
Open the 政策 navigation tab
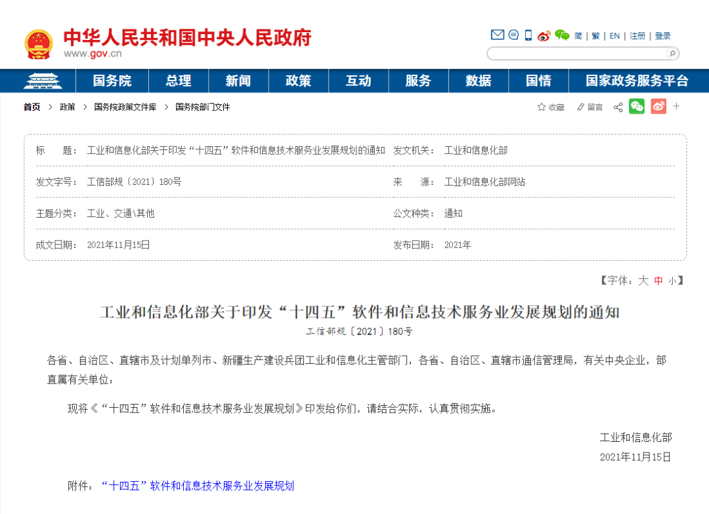click(298, 81)
